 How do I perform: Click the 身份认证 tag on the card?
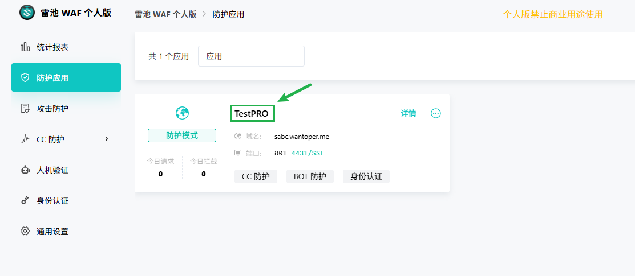(366, 176)
